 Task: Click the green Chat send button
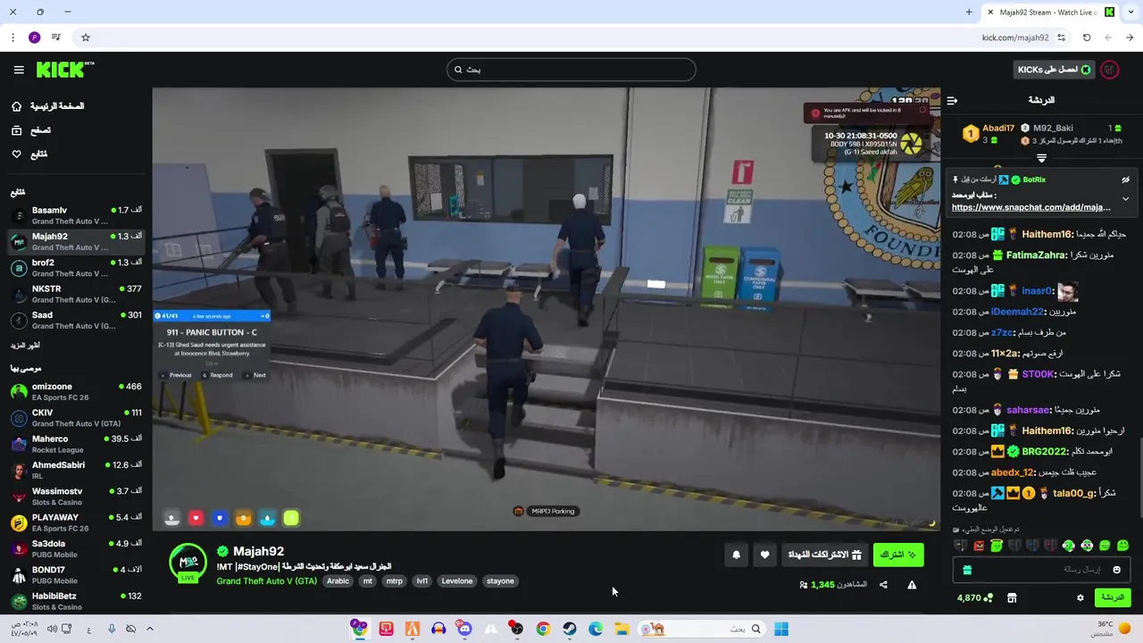click(x=1112, y=597)
